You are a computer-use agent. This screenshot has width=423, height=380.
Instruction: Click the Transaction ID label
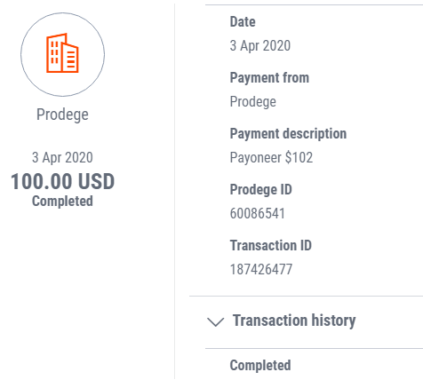(271, 245)
